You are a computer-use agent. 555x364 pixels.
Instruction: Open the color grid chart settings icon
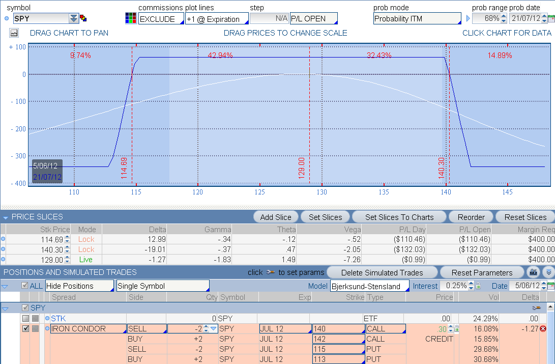(x=131, y=18)
